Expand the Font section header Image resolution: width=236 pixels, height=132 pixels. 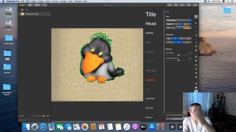pyautogui.click(x=168, y=16)
